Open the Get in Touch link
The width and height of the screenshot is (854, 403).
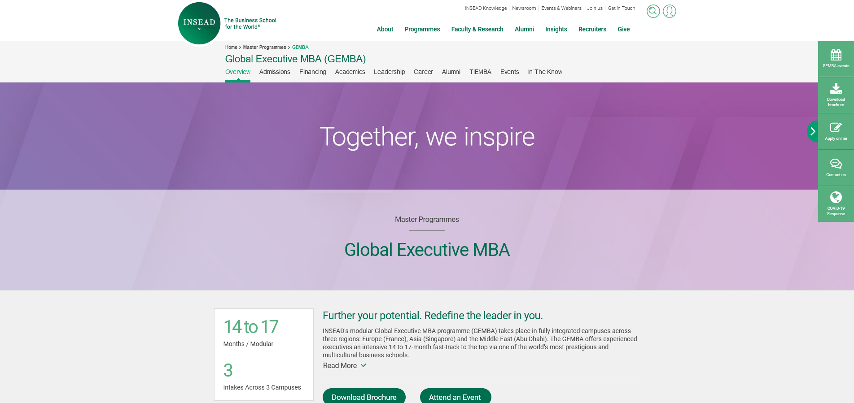(x=622, y=8)
